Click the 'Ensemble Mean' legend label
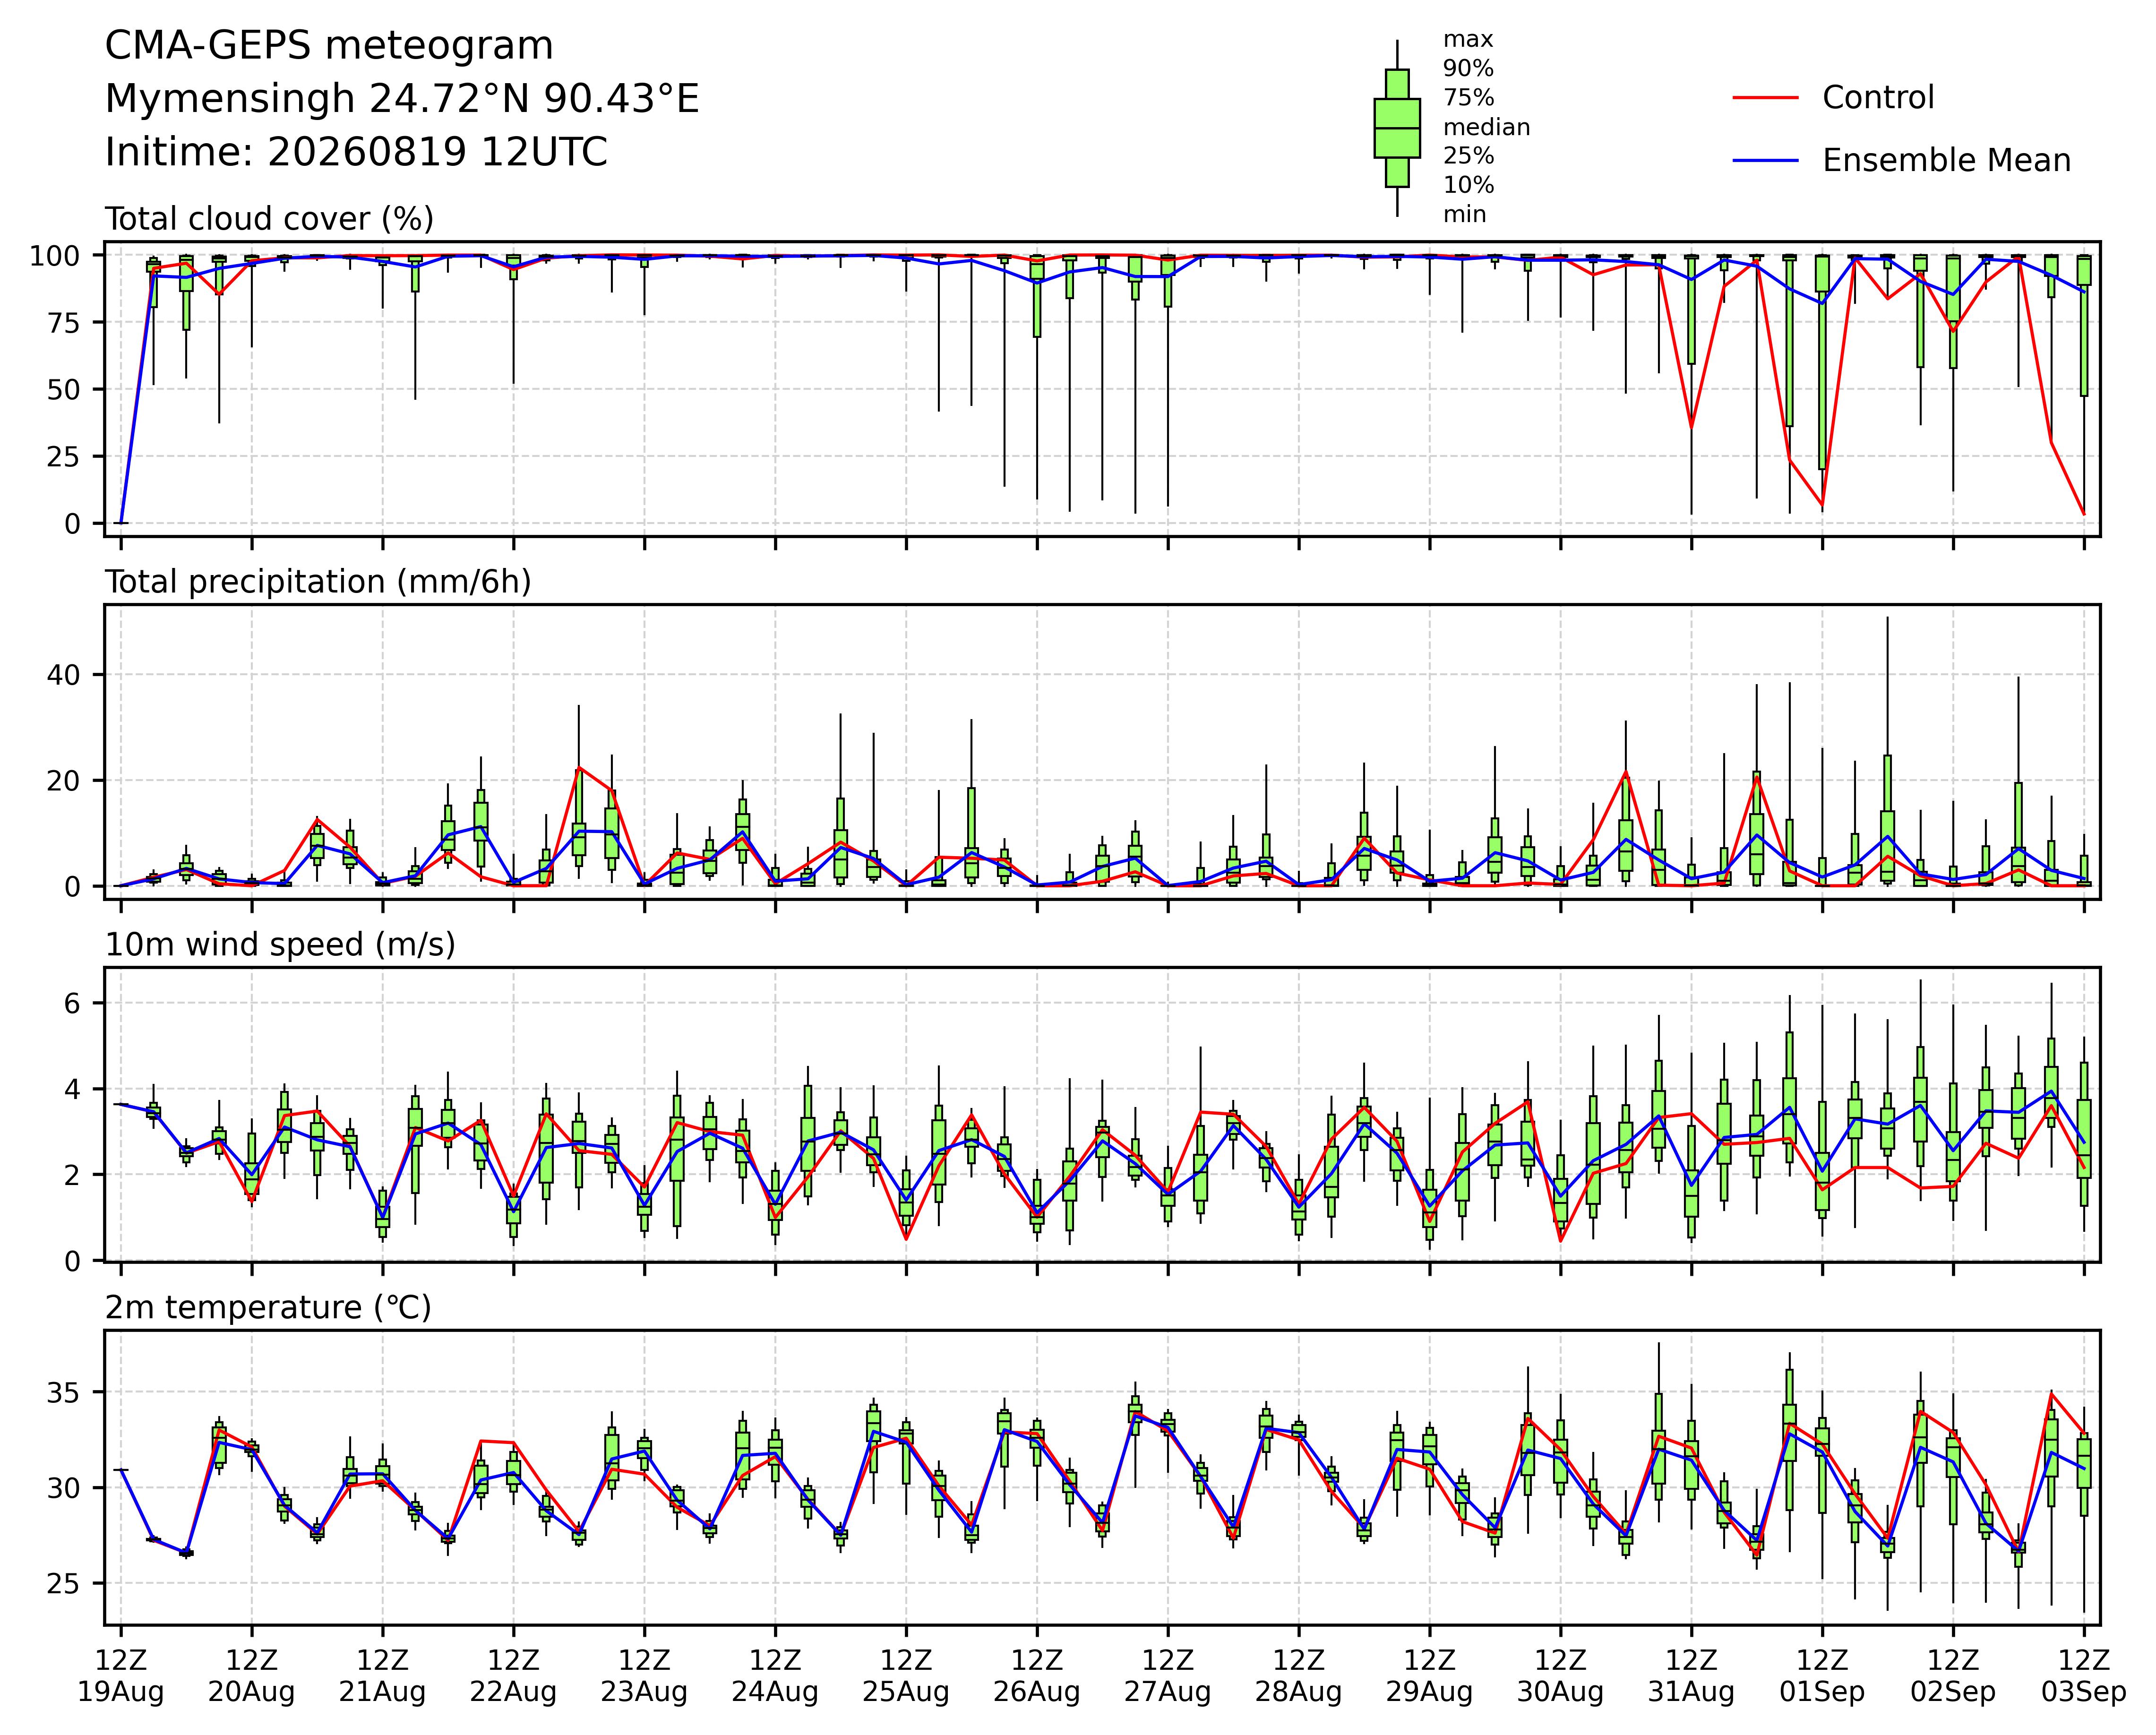This screenshot has width=2156, height=1735. (x=1946, y=161)
